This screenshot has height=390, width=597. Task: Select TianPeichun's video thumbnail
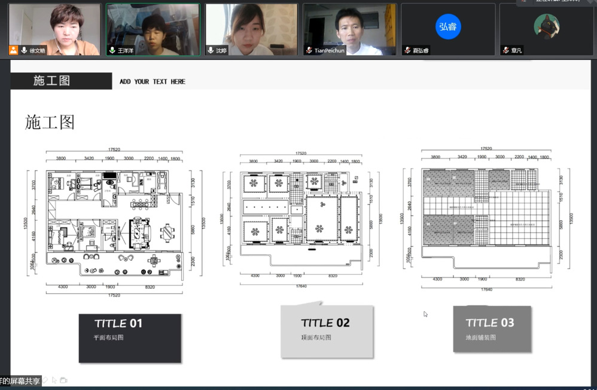[x=349, y=29]
